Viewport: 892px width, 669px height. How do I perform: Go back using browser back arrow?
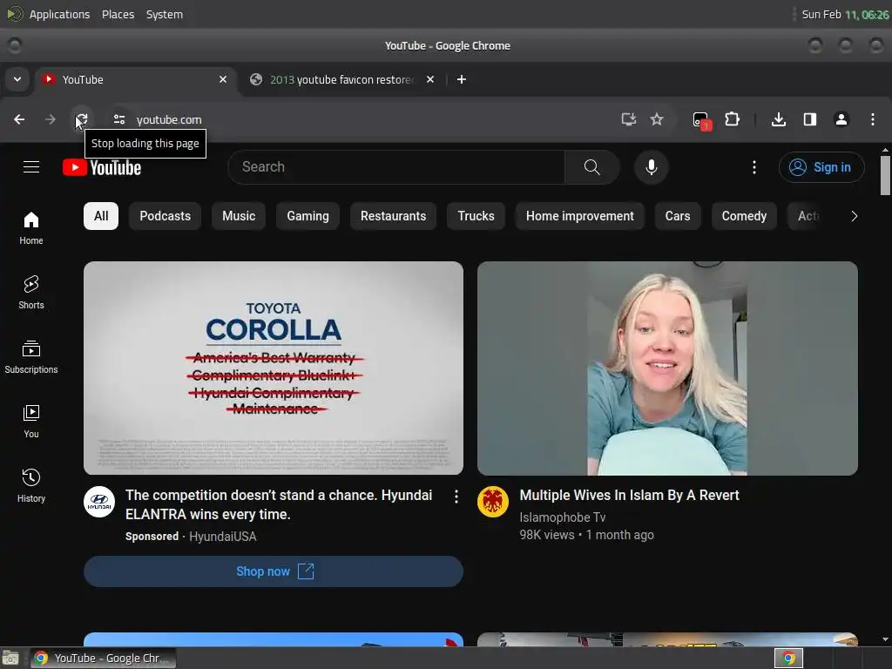click(19, 119)
